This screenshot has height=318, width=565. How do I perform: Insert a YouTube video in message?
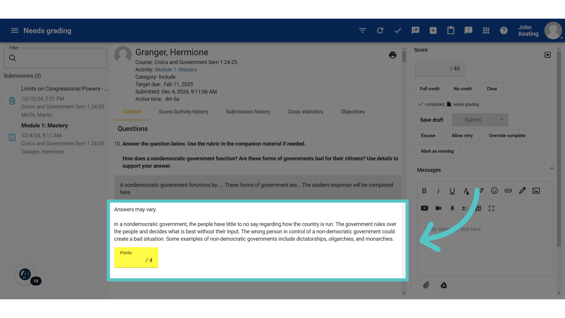click(x=424, y=208)
